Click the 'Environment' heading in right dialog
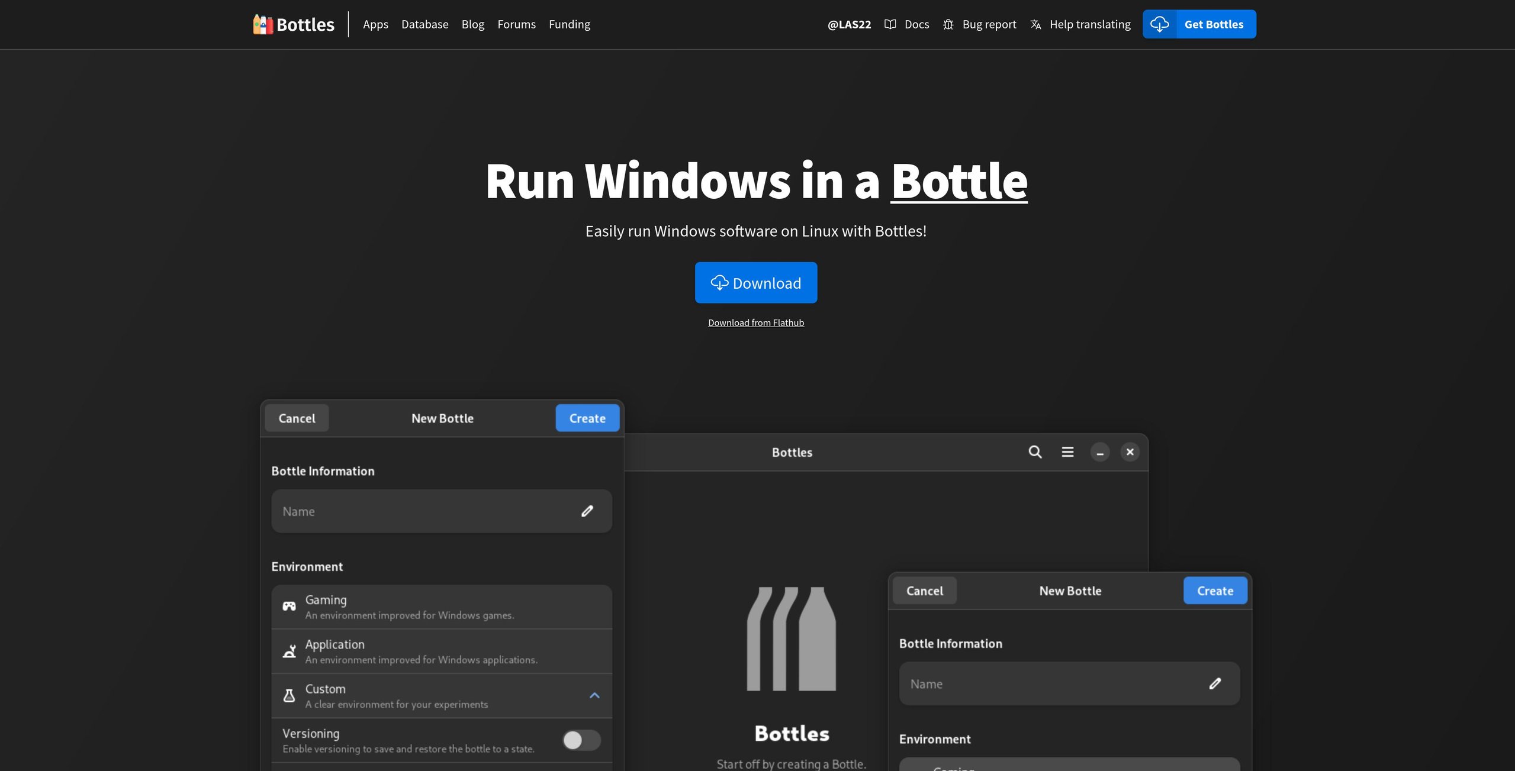Viewport: 1515px width, 771px height. pyautogui.click(x=935, y=739)
